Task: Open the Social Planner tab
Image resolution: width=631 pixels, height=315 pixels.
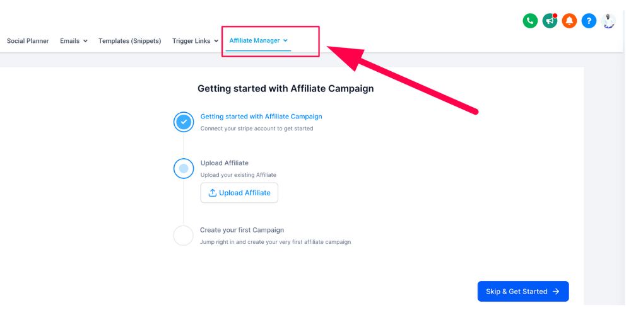Action: pos(28,41)
